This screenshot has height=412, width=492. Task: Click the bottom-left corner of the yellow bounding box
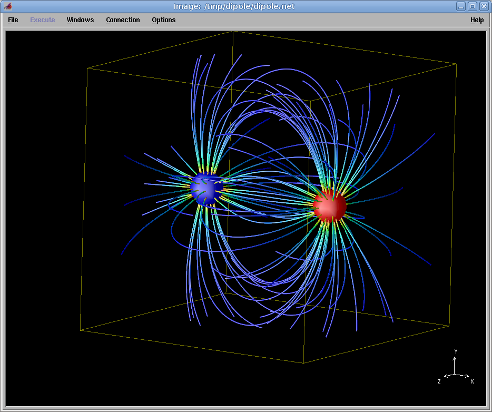pyautogui.click(x=81, y=330)
